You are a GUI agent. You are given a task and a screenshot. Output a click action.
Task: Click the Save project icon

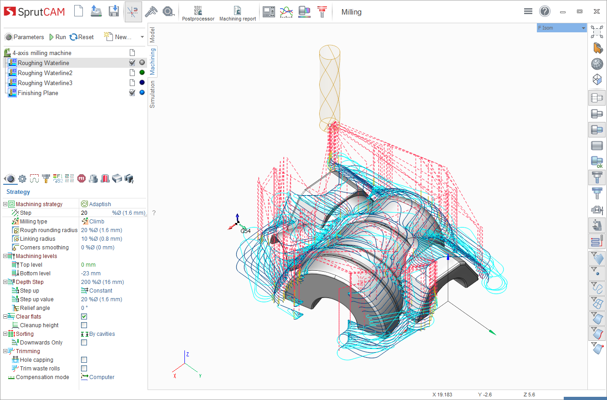coord(113,11)
